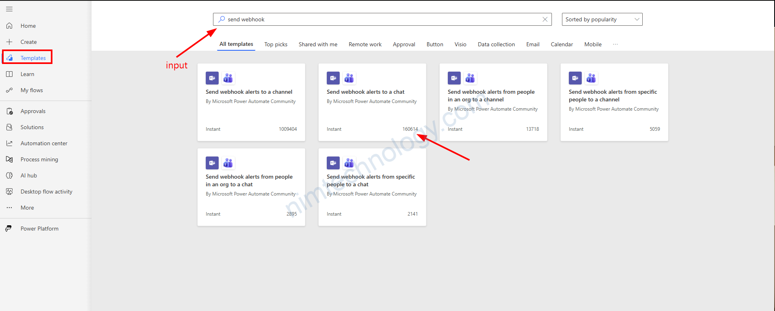Go to Power Platform link
Image resolution: width=775 pixels, height=311 pixels.
tap(39, 229)
